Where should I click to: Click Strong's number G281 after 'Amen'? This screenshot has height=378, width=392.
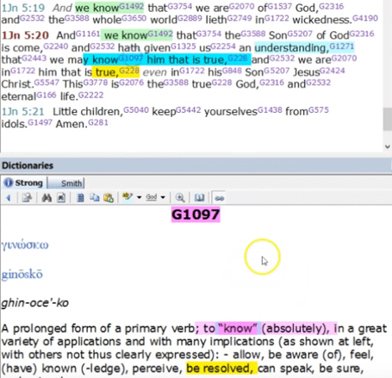[98, 122]
